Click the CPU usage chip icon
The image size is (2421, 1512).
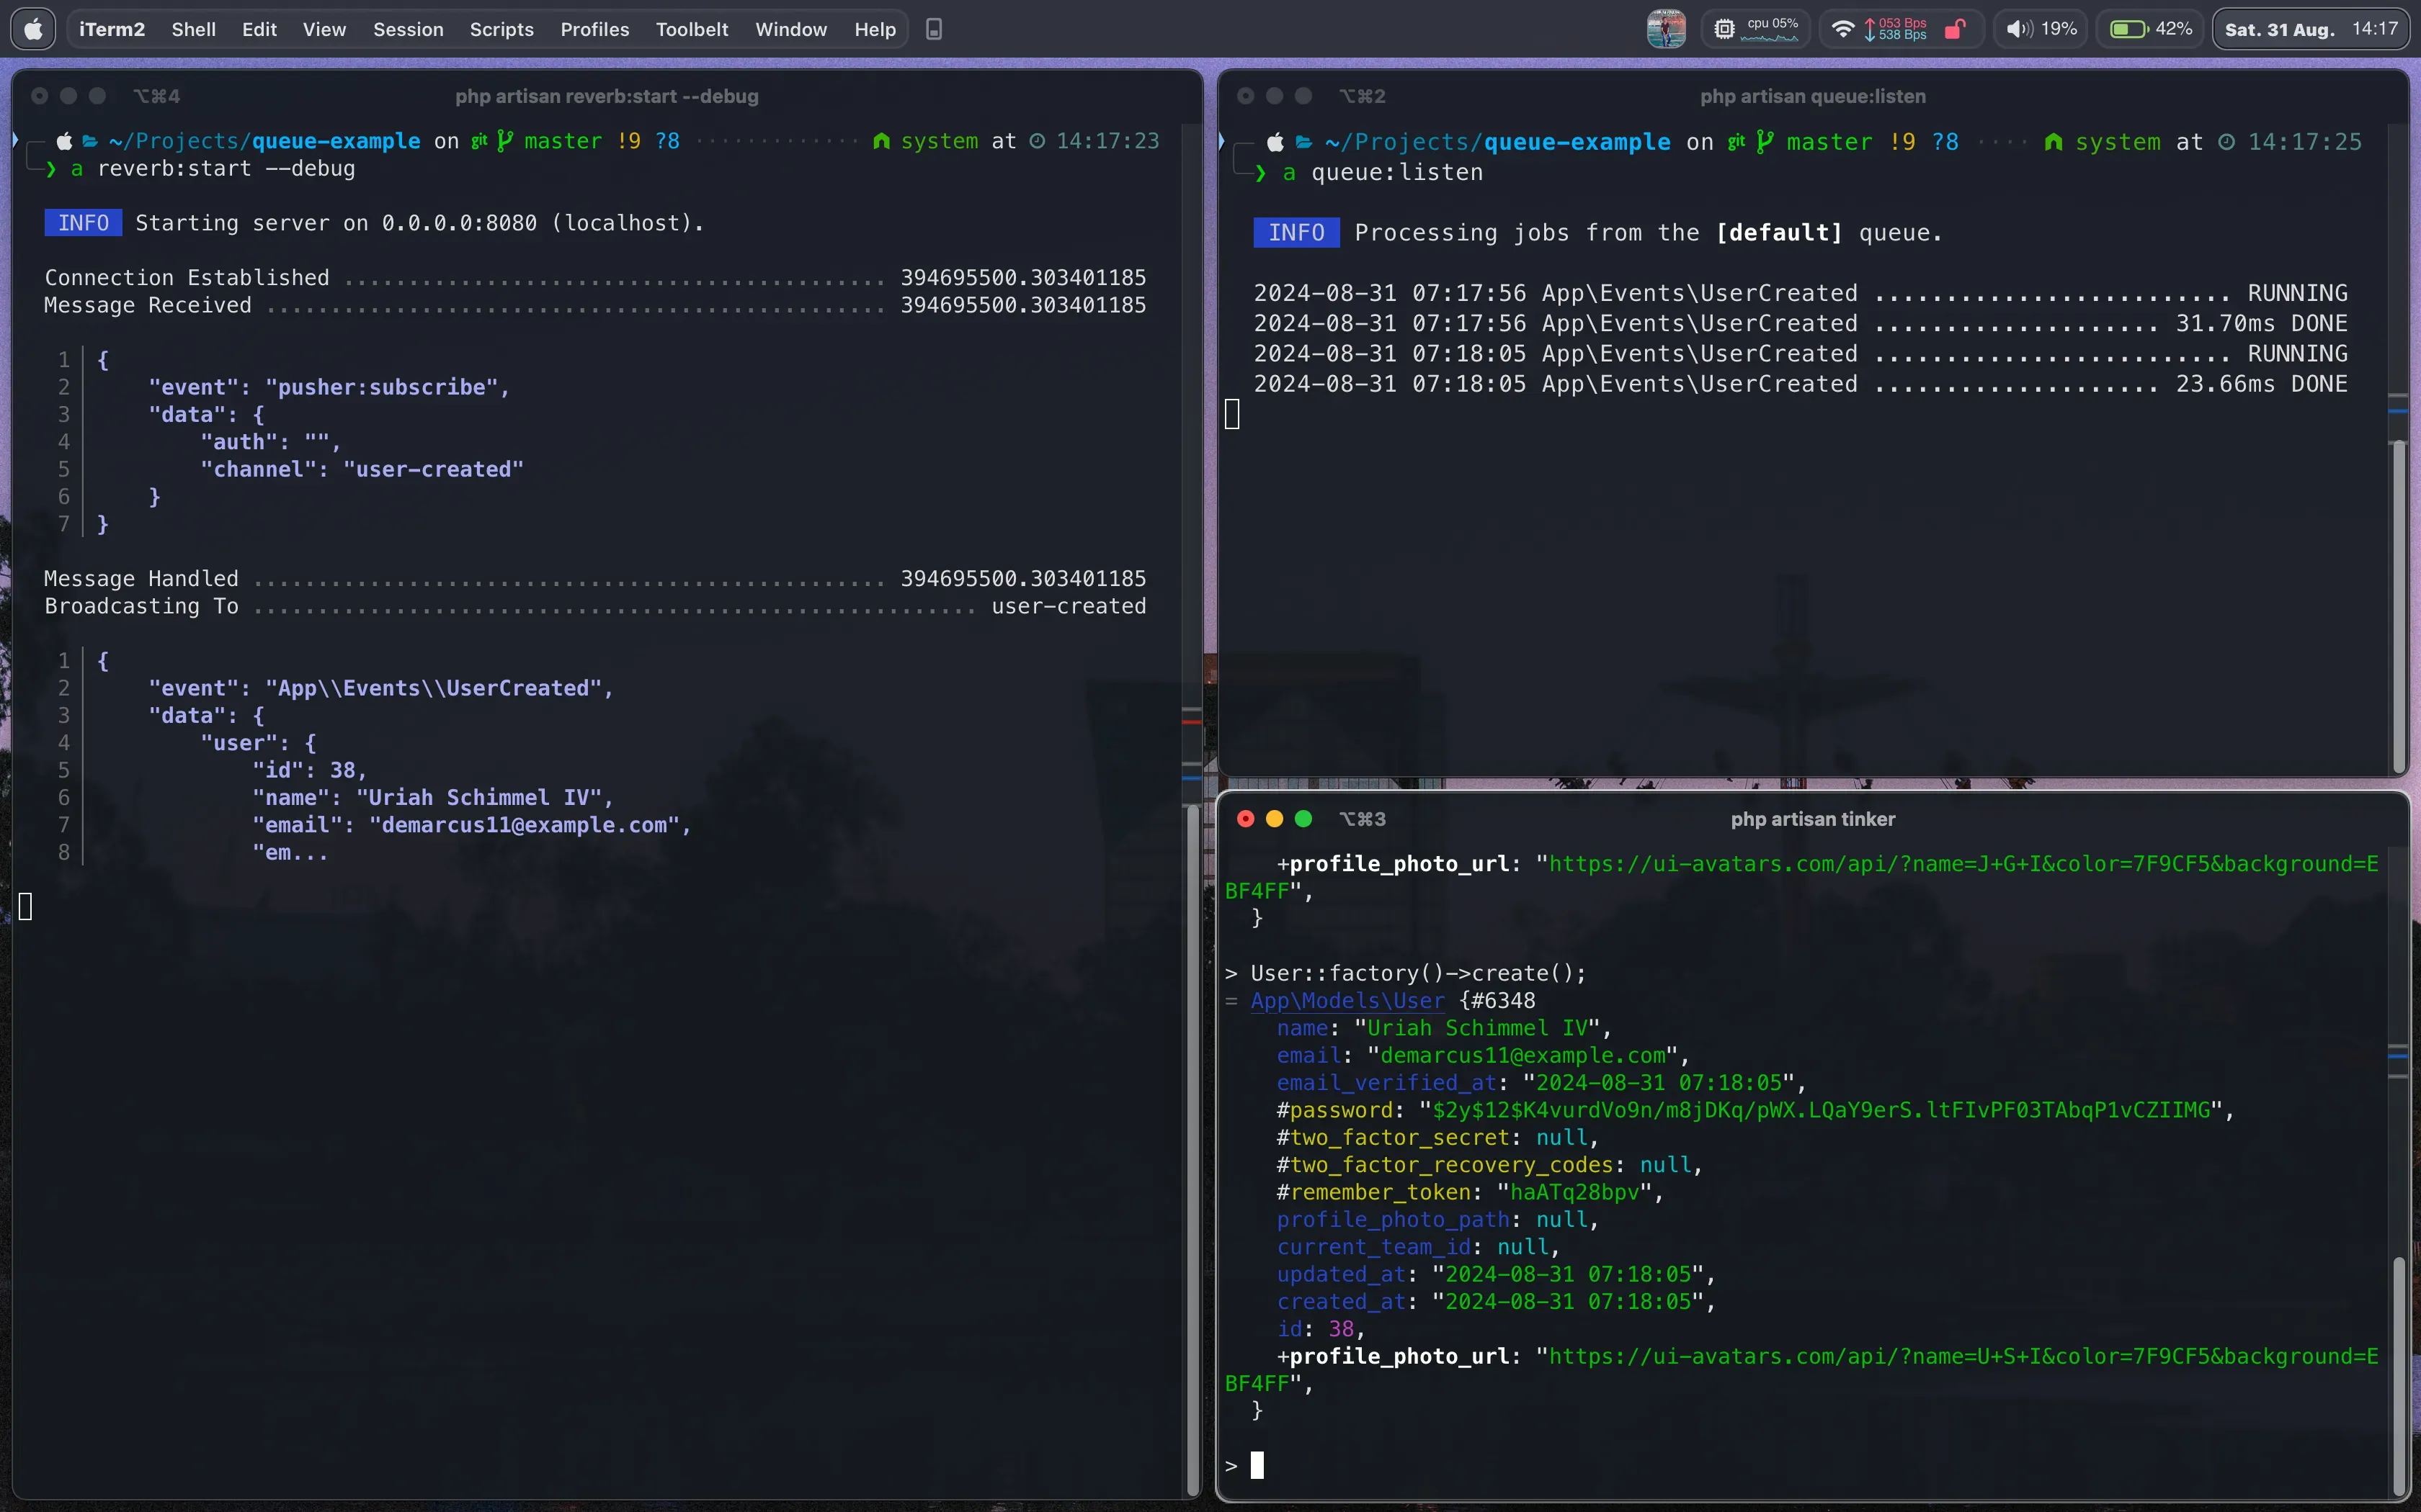tap(1724, 29)
